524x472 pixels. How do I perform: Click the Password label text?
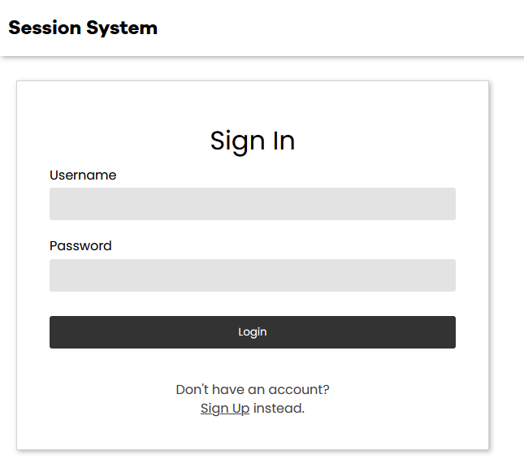tap(80, 246)
